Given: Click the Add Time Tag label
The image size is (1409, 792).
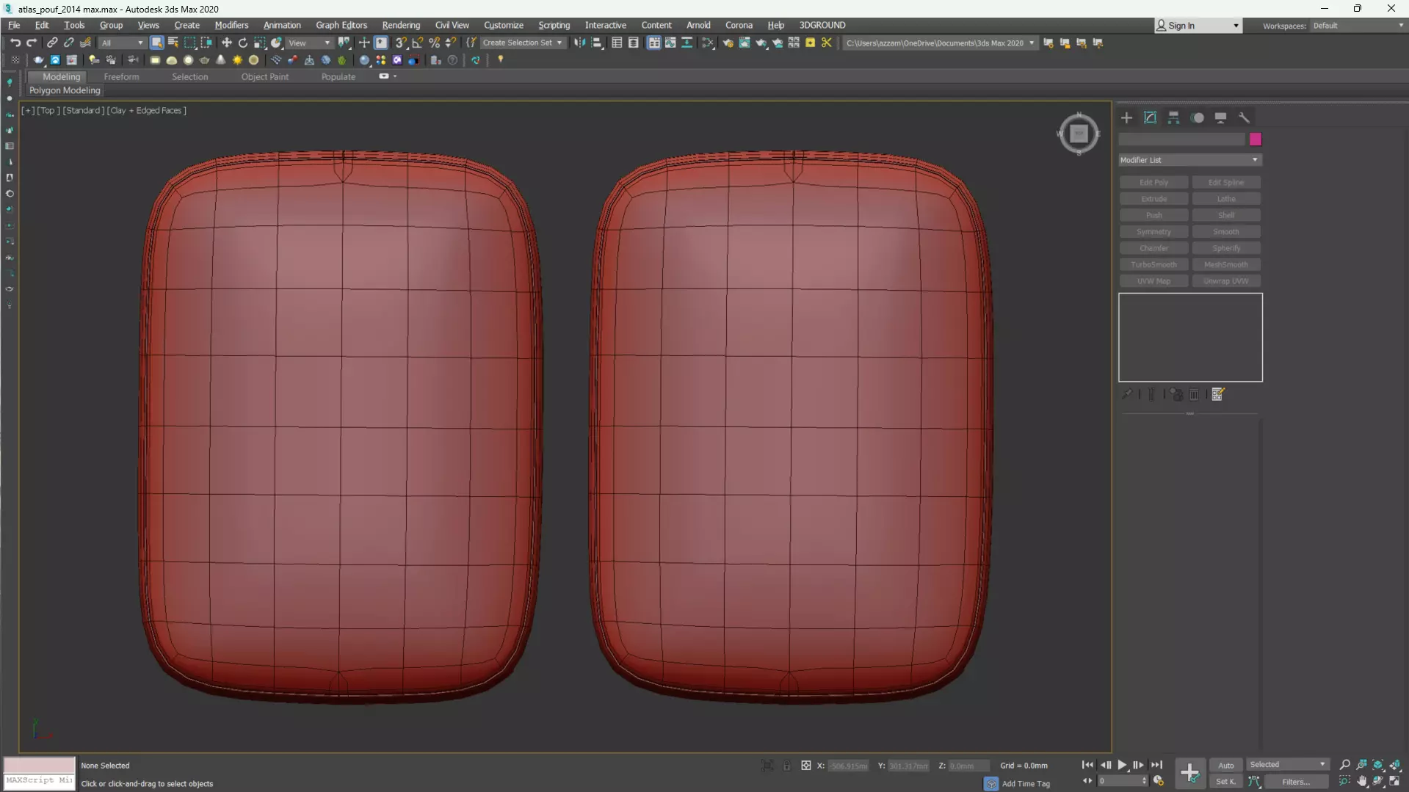Looking at the screenshot, I should [1026, 784].
